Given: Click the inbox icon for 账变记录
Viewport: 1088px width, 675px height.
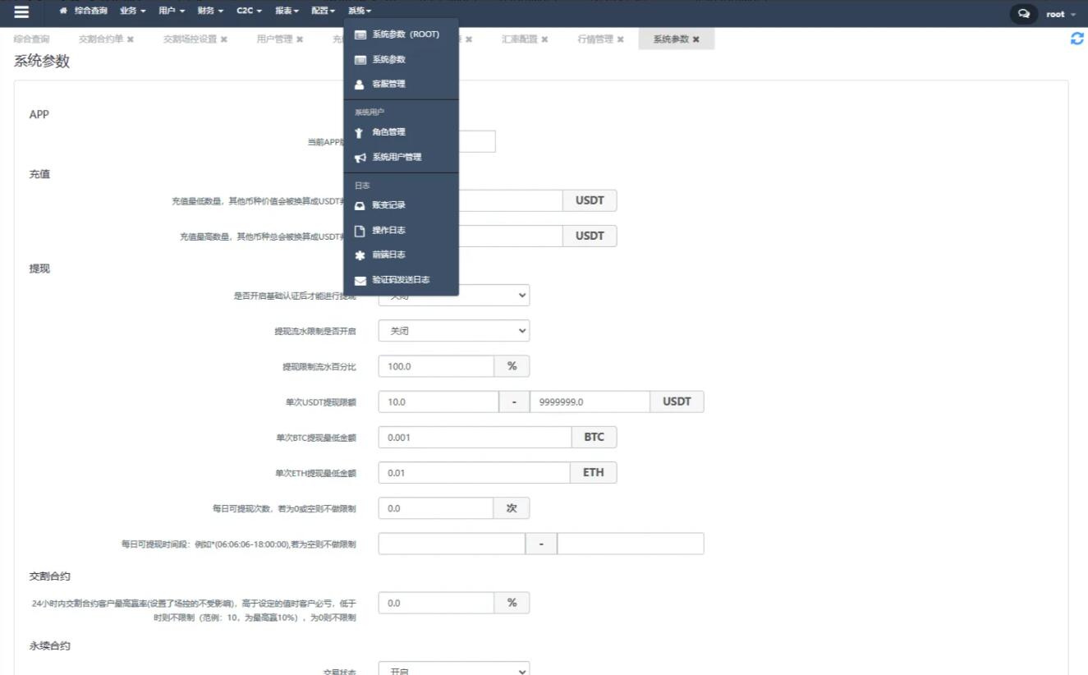Looking at the screenshot, I should pos(360,206).
